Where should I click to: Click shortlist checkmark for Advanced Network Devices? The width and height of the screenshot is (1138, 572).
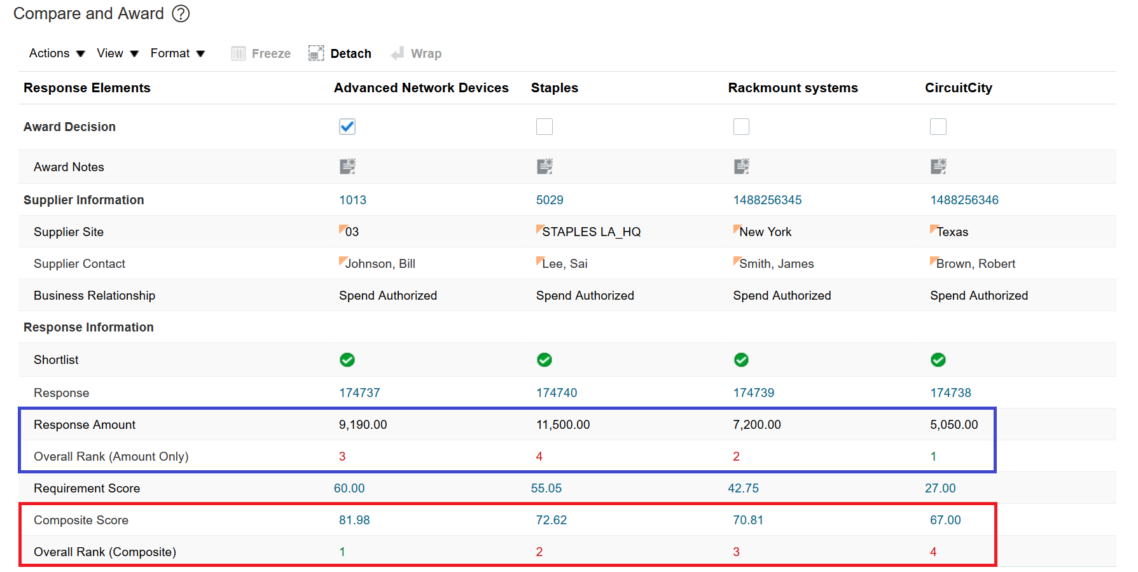[x=347, y=360]
